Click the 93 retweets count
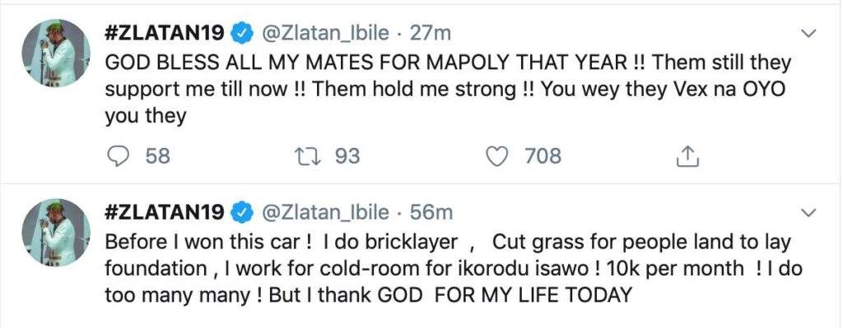 (347, 156)
